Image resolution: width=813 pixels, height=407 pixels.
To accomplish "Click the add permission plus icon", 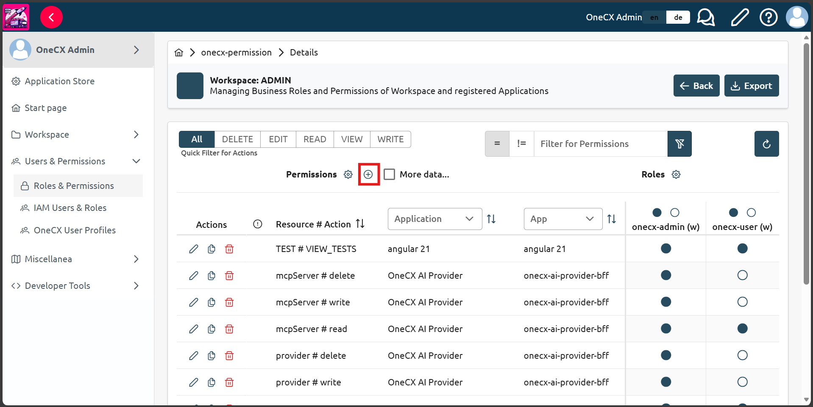I will click(x=368, y=174).
